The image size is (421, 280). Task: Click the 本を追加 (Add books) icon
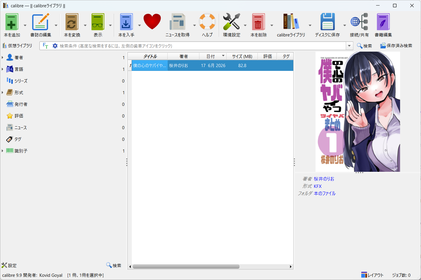coord(12,22)
